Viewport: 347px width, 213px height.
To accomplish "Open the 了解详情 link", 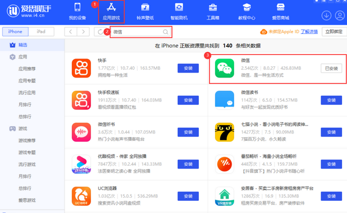I will point(309,32).
